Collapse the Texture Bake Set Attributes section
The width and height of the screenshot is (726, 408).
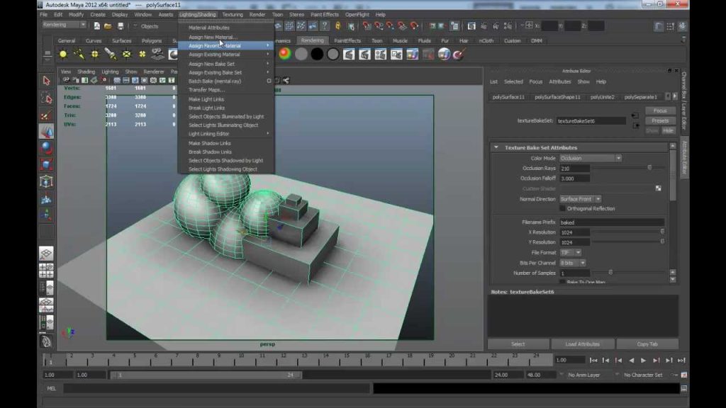(496, 147)
